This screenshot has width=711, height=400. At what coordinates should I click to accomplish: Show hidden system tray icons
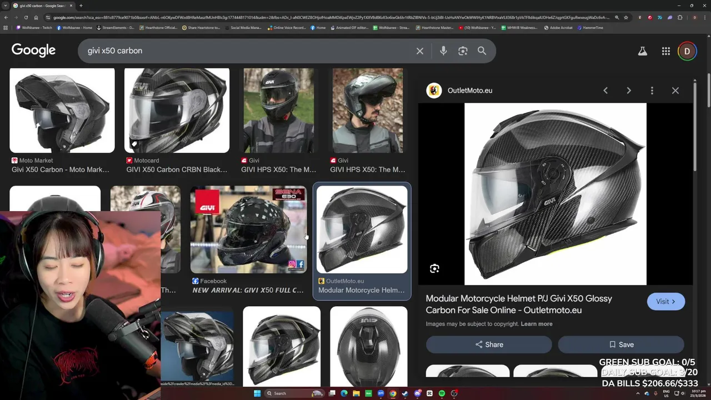click(x=638, y=393)
